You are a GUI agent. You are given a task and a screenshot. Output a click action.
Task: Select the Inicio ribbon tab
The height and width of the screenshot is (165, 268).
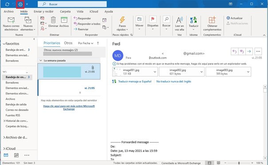[24, 12]
